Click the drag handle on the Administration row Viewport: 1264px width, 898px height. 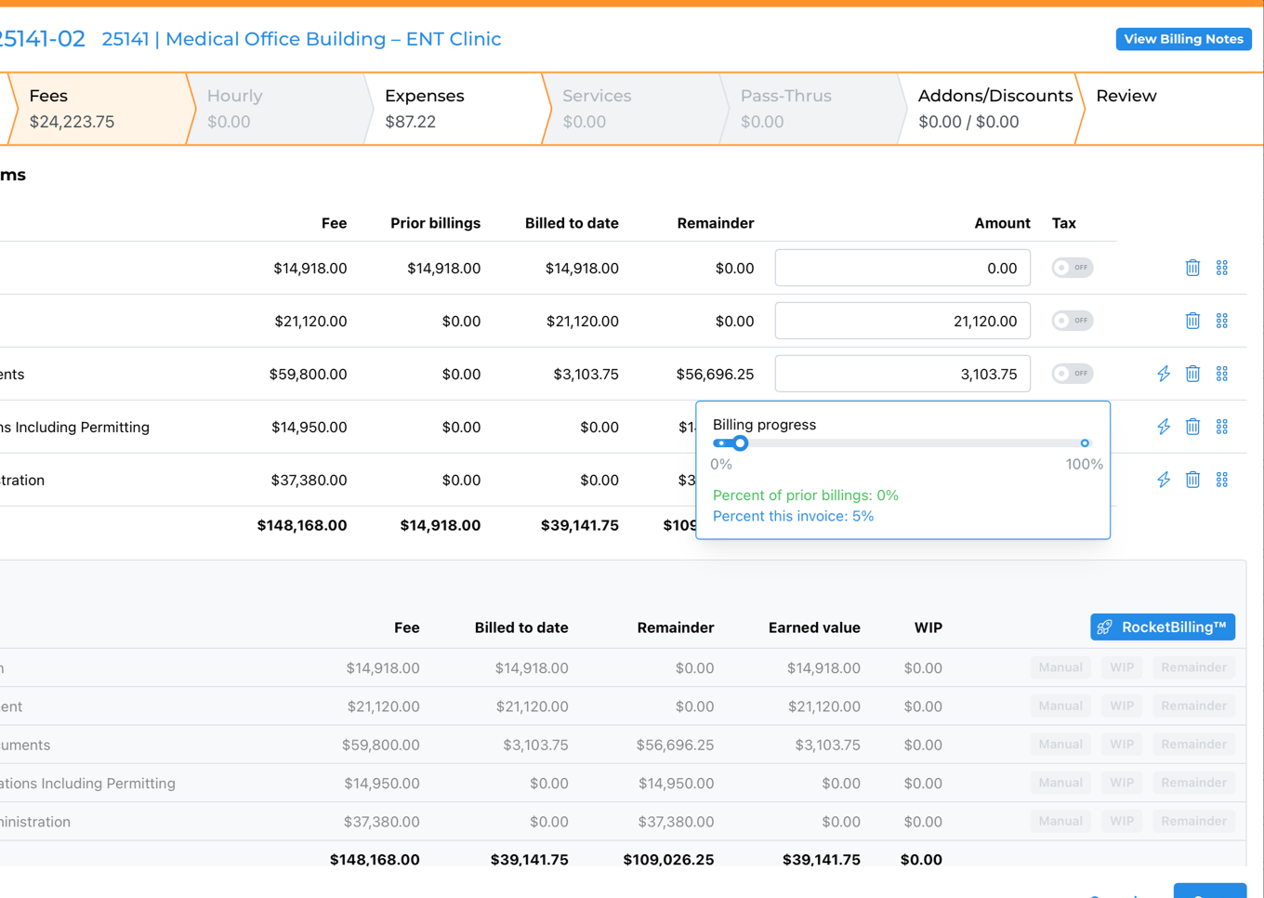[x=1222, y=480]
